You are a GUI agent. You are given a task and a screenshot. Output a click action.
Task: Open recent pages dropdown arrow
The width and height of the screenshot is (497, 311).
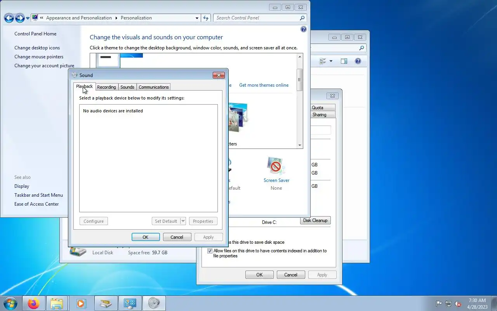[28, 18]
